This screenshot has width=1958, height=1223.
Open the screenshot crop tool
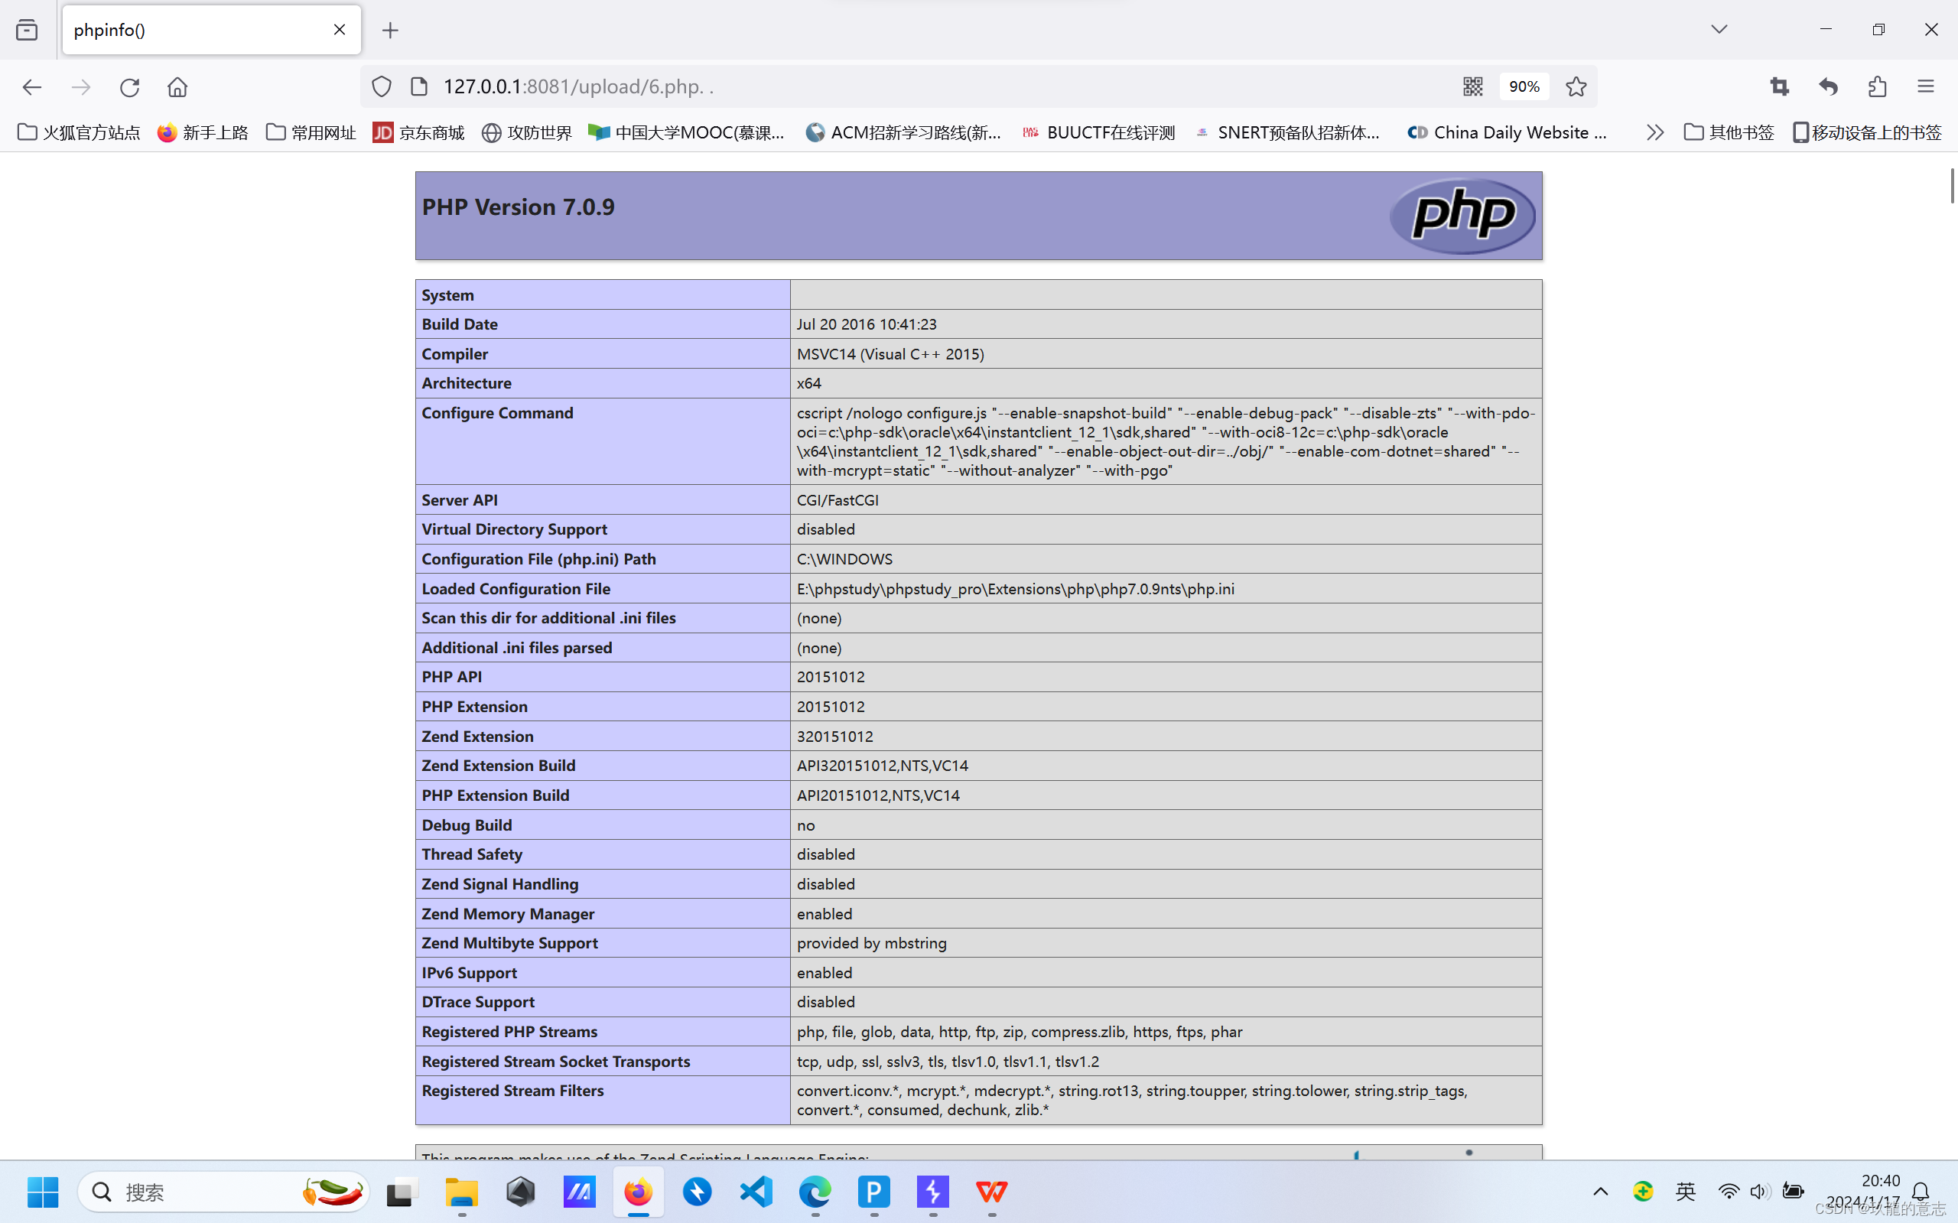coord(1779,86)
